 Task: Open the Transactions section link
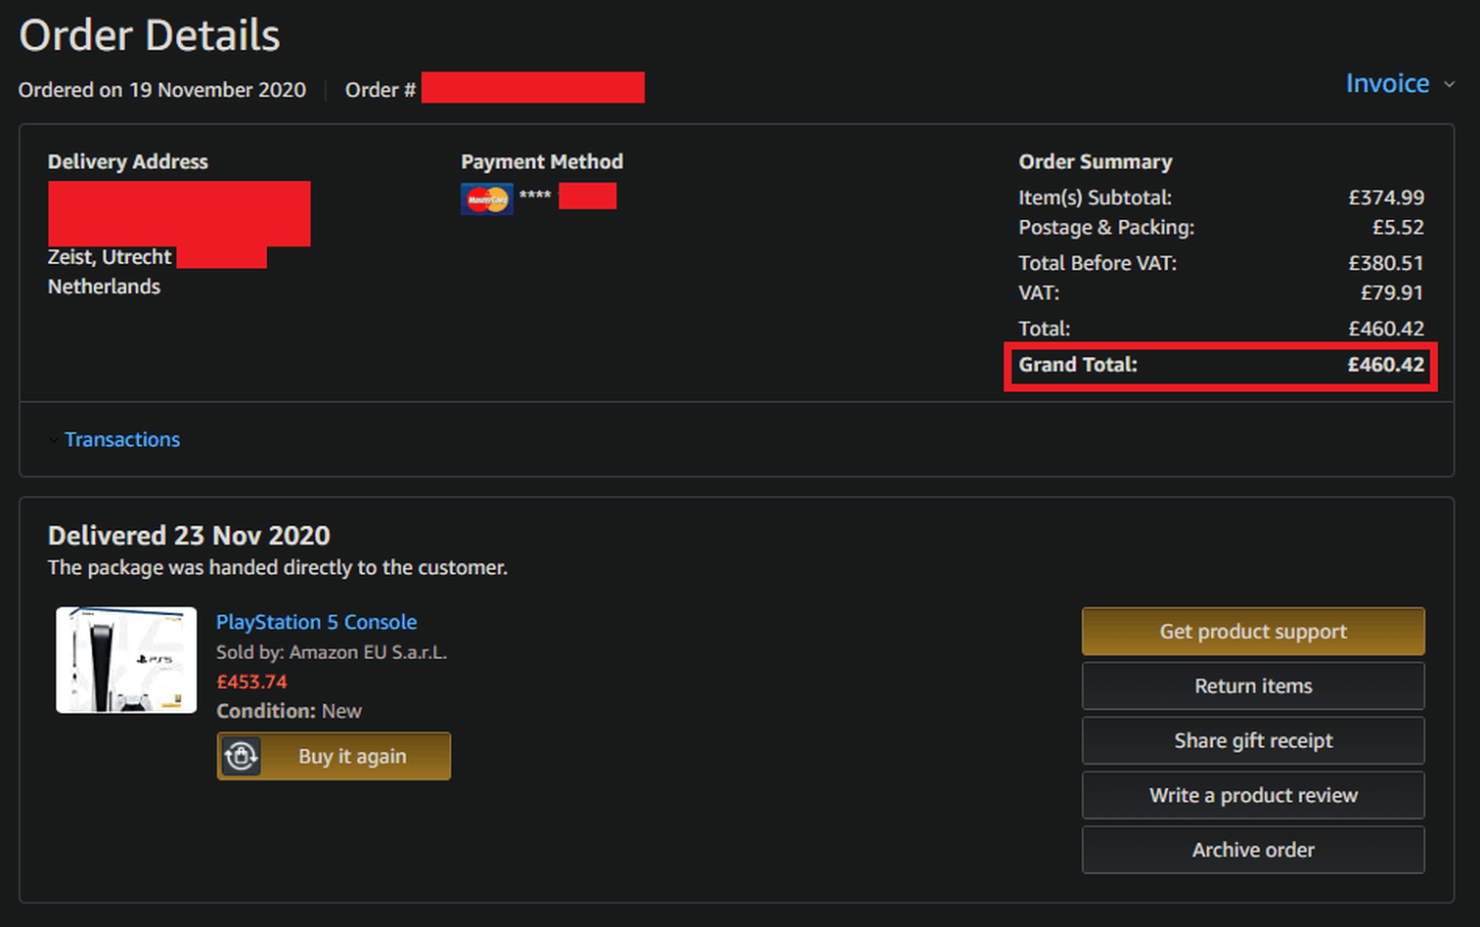pyautogui.click(x=122, y=440)
